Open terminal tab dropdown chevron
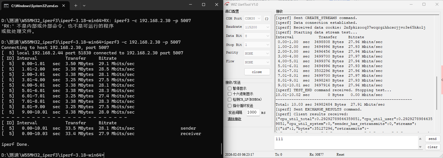 coord(84,5)
